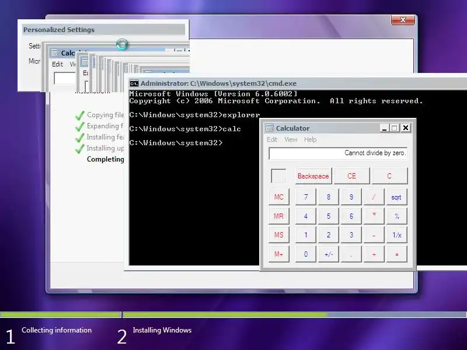
Task: Click the divide (/) button
Action: click(374, 197)
